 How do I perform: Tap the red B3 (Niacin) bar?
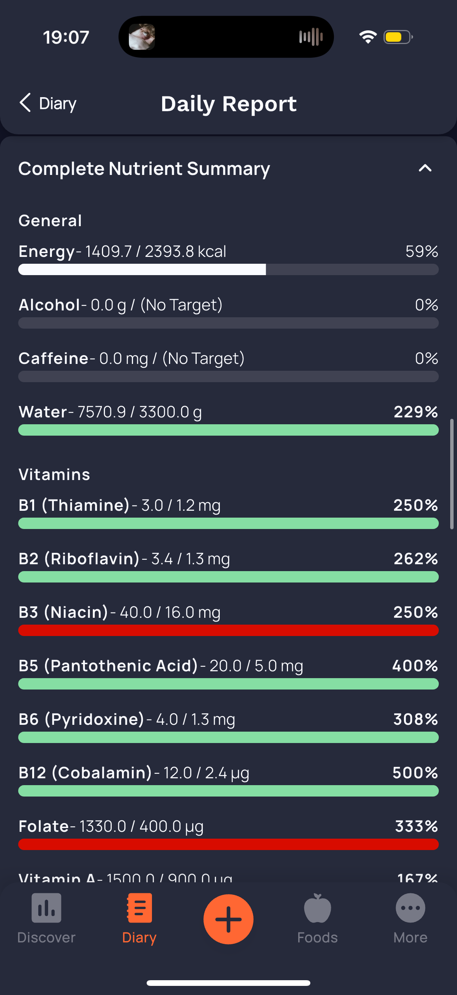pyautogui.click(x=228, y=630)
